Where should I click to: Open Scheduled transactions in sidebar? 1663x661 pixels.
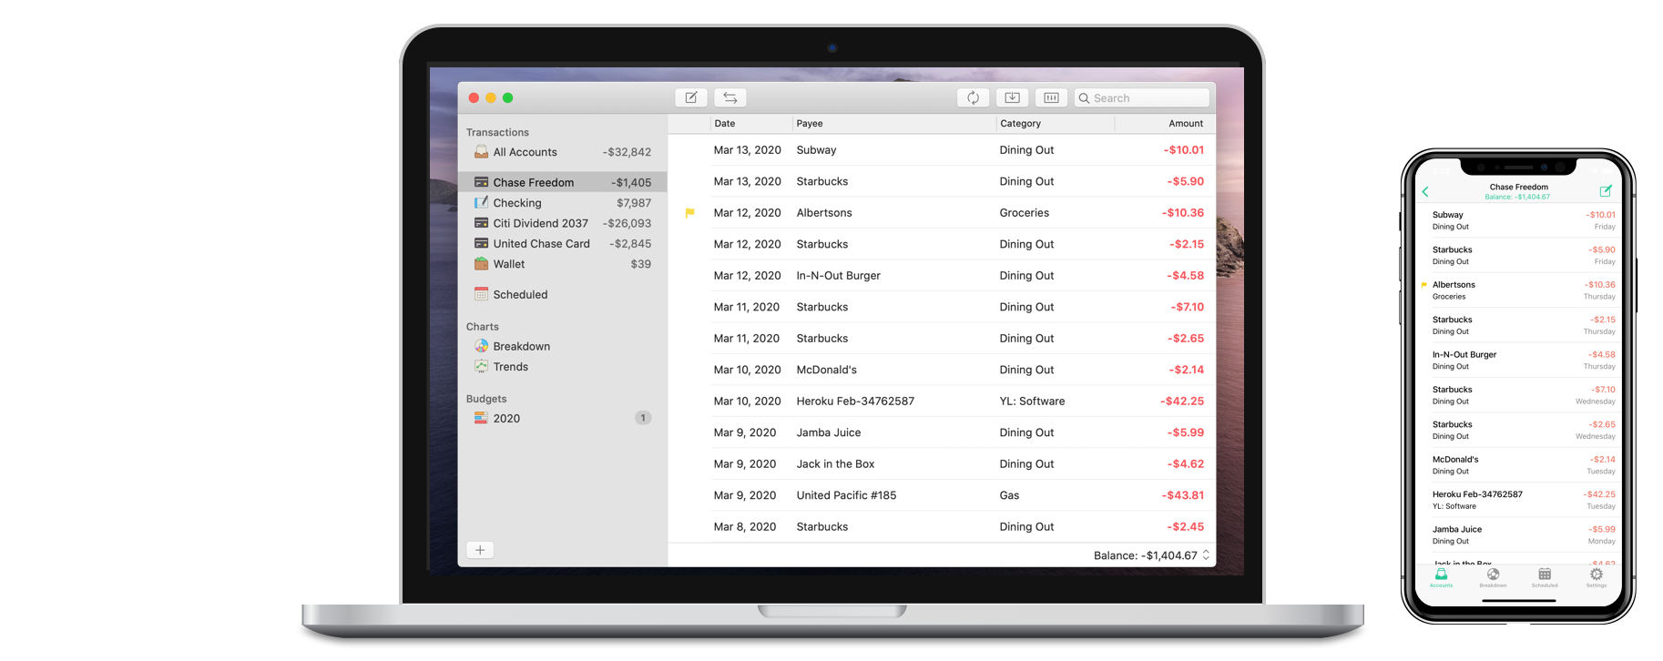coord(562,294)
